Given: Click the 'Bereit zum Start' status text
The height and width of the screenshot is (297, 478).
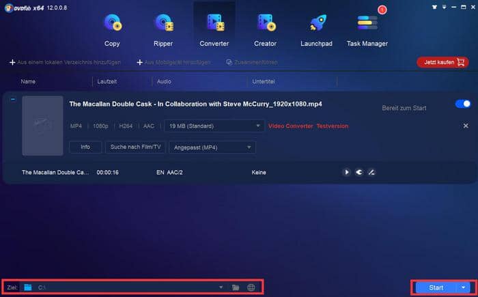Looking at the screenshot, I should pyautogui.click(x=404, y=108).
